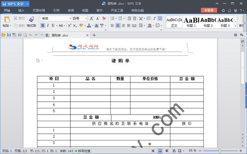The height and width of the screenshot is (154, 247).
Task: Export to PDF using the quick toolbar icon
Action: coord(14,35)
